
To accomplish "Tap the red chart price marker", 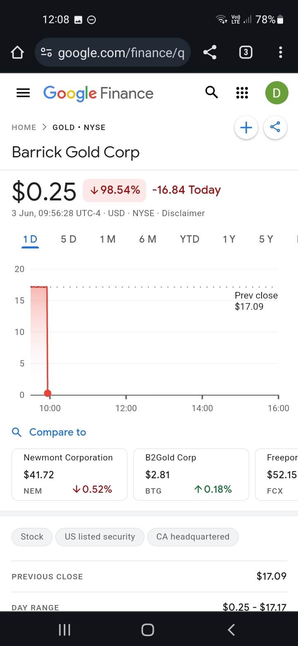I will point(48,393).
